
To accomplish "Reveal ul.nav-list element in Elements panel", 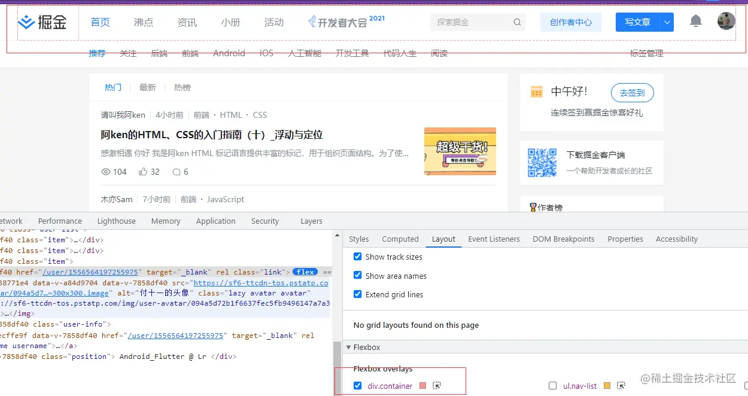I will coord(621,386).
